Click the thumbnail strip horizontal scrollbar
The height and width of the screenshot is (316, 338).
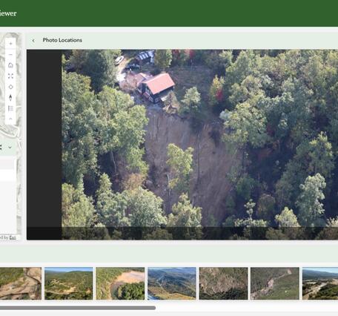tap(78, 308)
